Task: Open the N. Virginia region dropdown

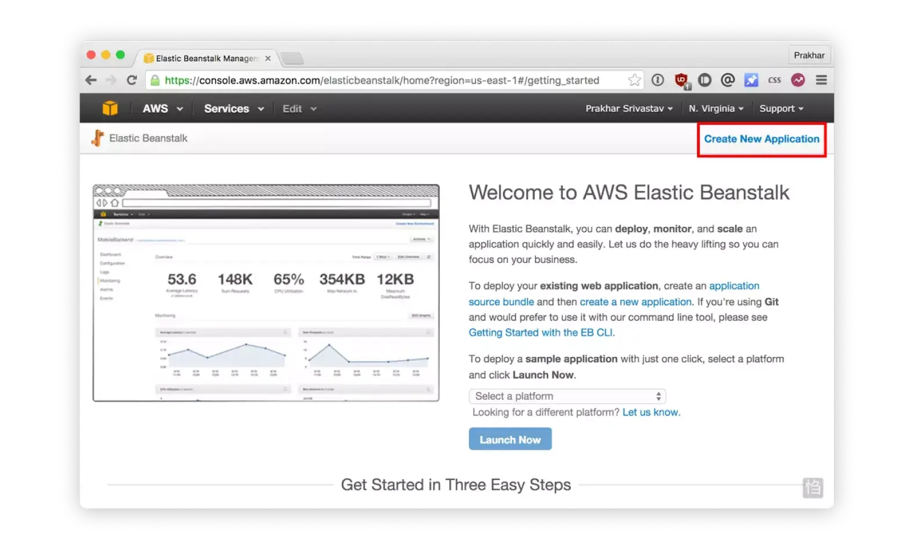Action: click(716, 109)
